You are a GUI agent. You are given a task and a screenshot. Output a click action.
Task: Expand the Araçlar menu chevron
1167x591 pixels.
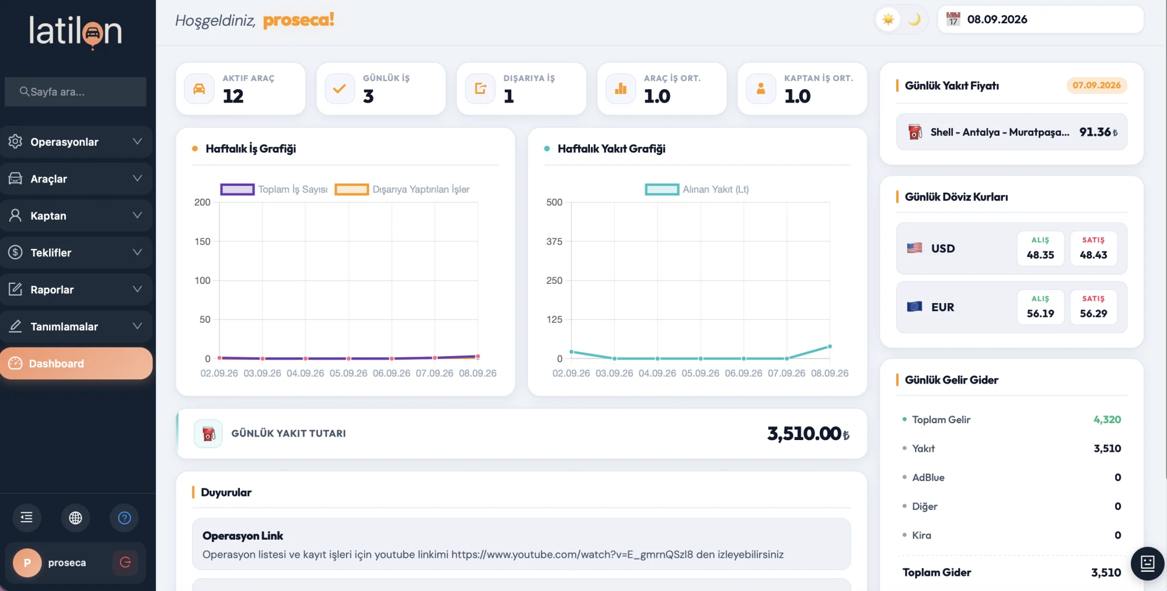137,178
